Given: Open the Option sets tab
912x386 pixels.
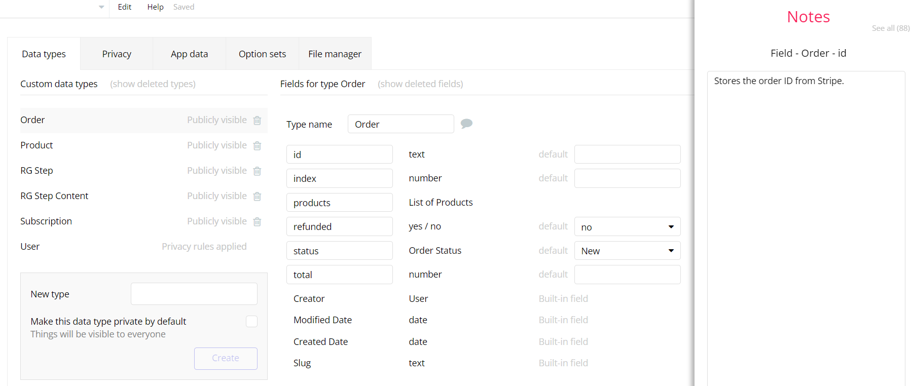Looking at the screenshot, I should tap(262, 54).
